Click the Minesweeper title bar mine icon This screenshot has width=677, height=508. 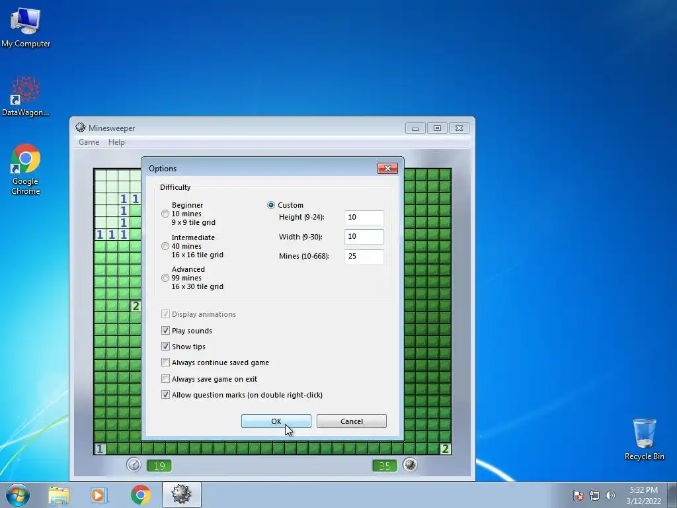pos(80,128)
